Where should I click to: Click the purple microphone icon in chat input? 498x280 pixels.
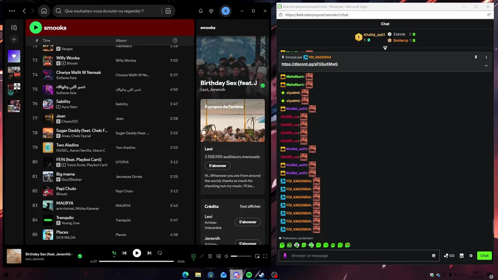tap(285, 255)
